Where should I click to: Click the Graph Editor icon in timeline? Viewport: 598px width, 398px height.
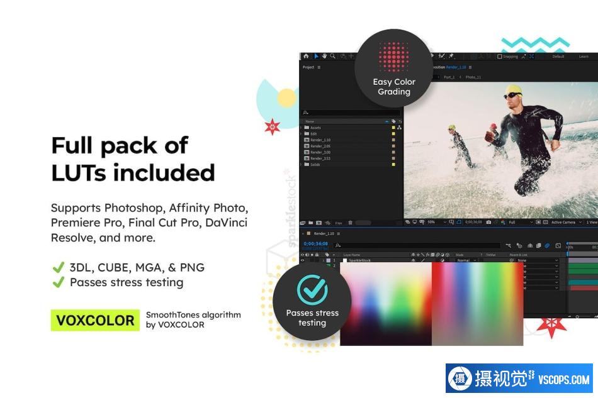pos(558,246)
